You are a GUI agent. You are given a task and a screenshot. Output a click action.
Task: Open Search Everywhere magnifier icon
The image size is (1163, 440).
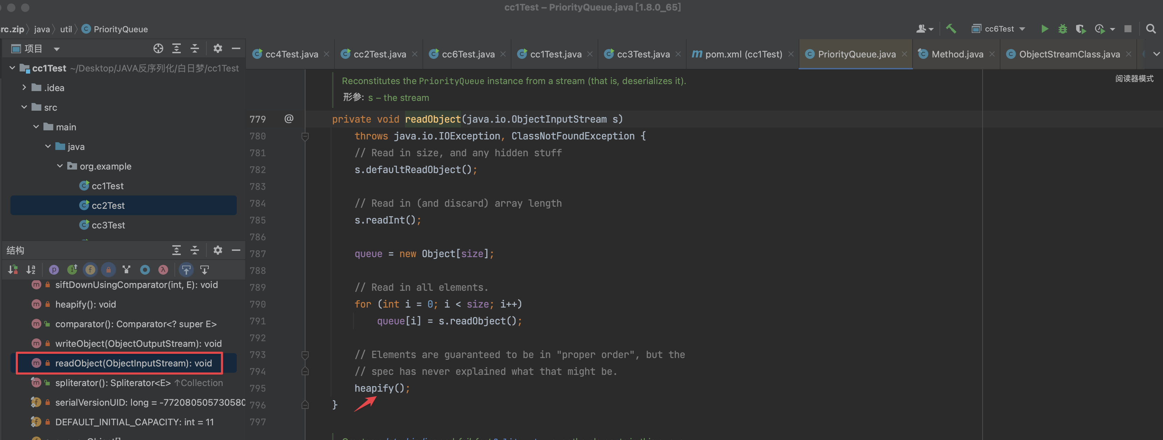click(1151, 29)
